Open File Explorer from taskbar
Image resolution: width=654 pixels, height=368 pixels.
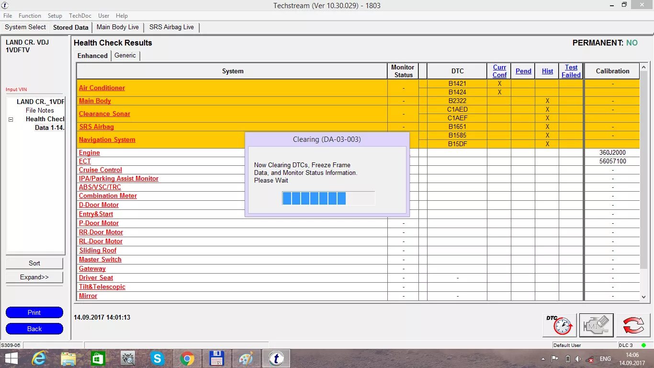point(68,358)
